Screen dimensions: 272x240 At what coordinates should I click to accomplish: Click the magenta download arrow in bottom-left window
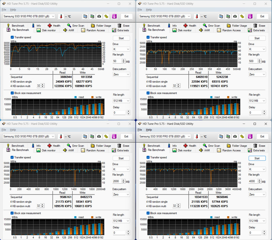click(x=114, y=136)
